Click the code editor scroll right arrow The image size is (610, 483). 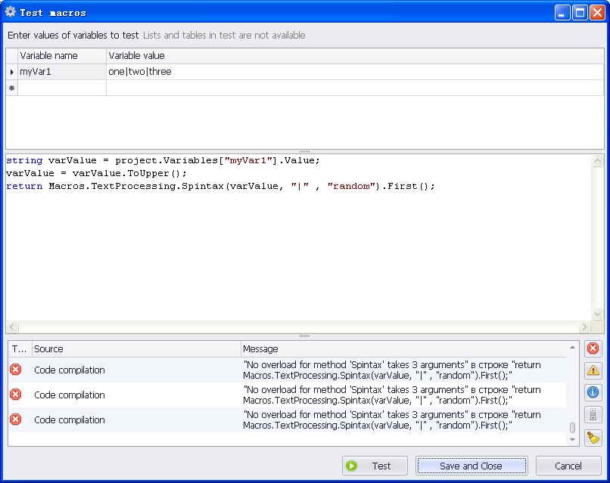point(584,327)
